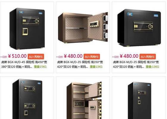167x119 pixels.
Task: Open the right BGX-M/D-35 product title link
Action: [136, 64]
